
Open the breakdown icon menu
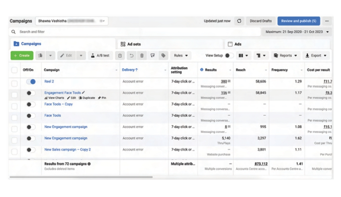261,56
